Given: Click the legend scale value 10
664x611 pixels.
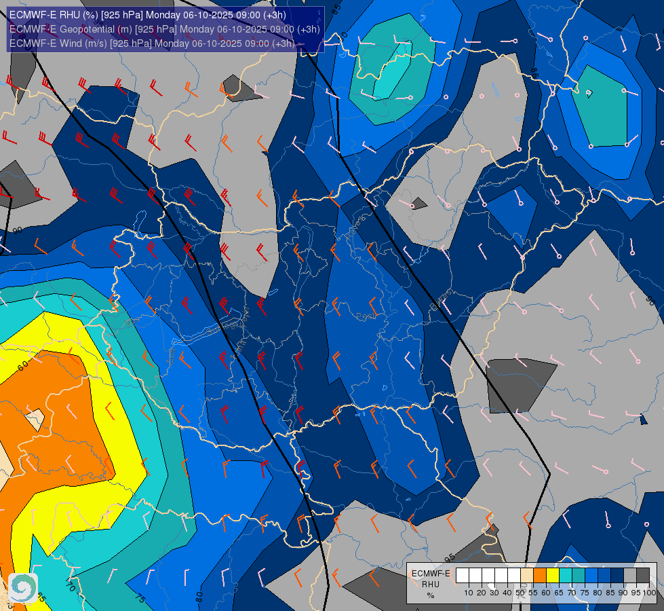Looking at the screenshot, I should [469, 593].
